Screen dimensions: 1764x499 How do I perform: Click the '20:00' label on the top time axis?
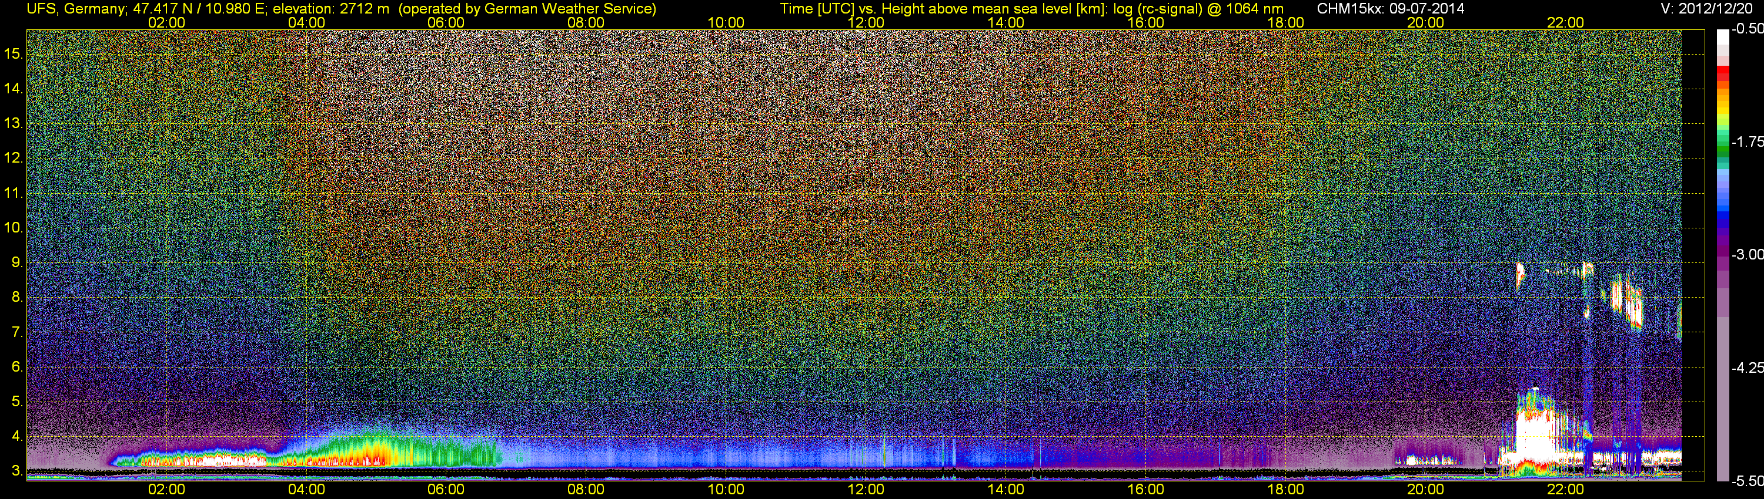pyautogui.click(x=1426, y=22)
